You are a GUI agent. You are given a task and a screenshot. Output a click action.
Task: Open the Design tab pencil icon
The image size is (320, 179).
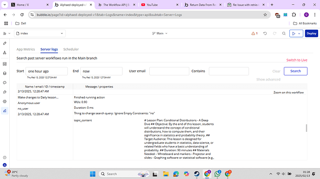(5, 43)
